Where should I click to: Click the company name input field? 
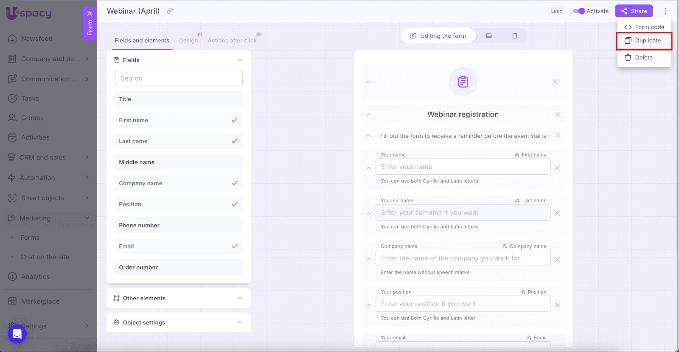tap(463, 258)
